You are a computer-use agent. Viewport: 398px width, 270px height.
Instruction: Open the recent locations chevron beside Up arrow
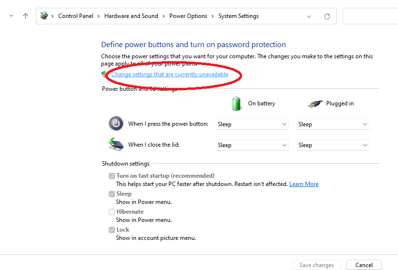point(12,16)
